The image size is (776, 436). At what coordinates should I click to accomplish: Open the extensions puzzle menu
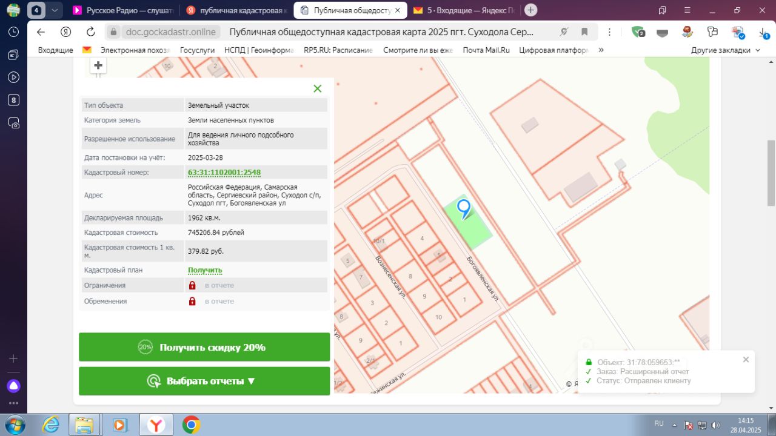[712, 32]
